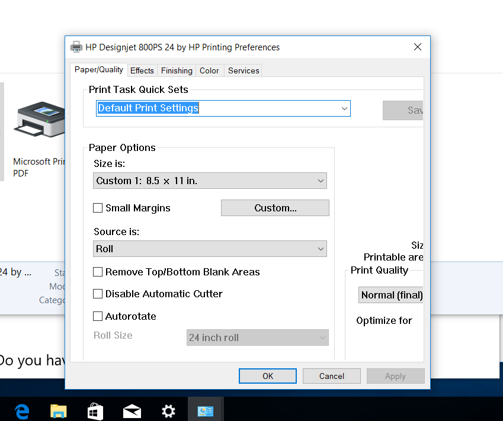Check Remove Top/Bottom Blank Areas

98,272
